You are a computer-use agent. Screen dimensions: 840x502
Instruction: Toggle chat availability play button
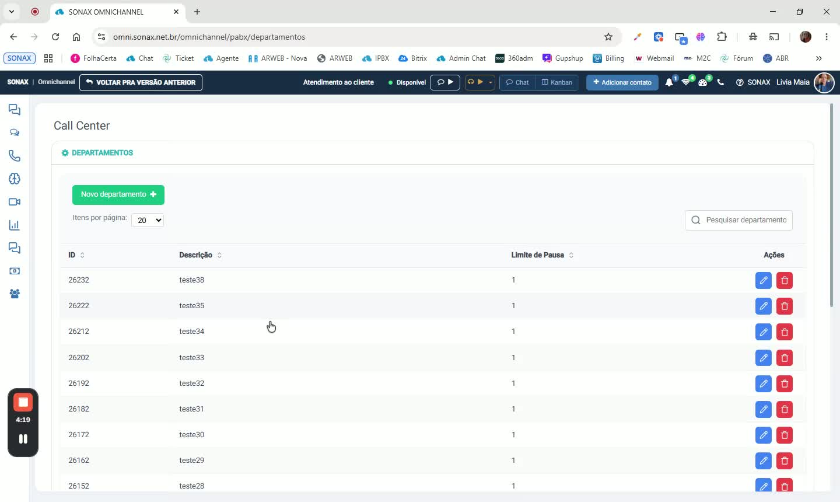445,82
